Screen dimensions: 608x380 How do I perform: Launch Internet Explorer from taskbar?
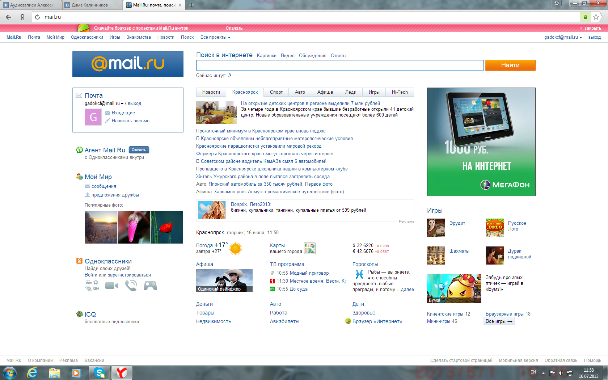coord(32,373)
